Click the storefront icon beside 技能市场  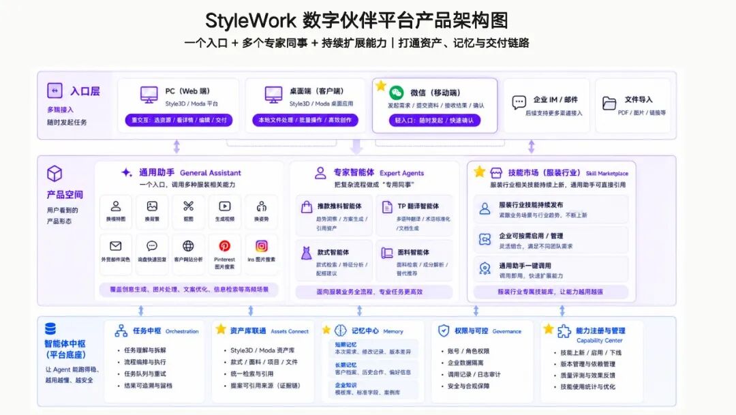pyautogui.click(x=496, y=173)
